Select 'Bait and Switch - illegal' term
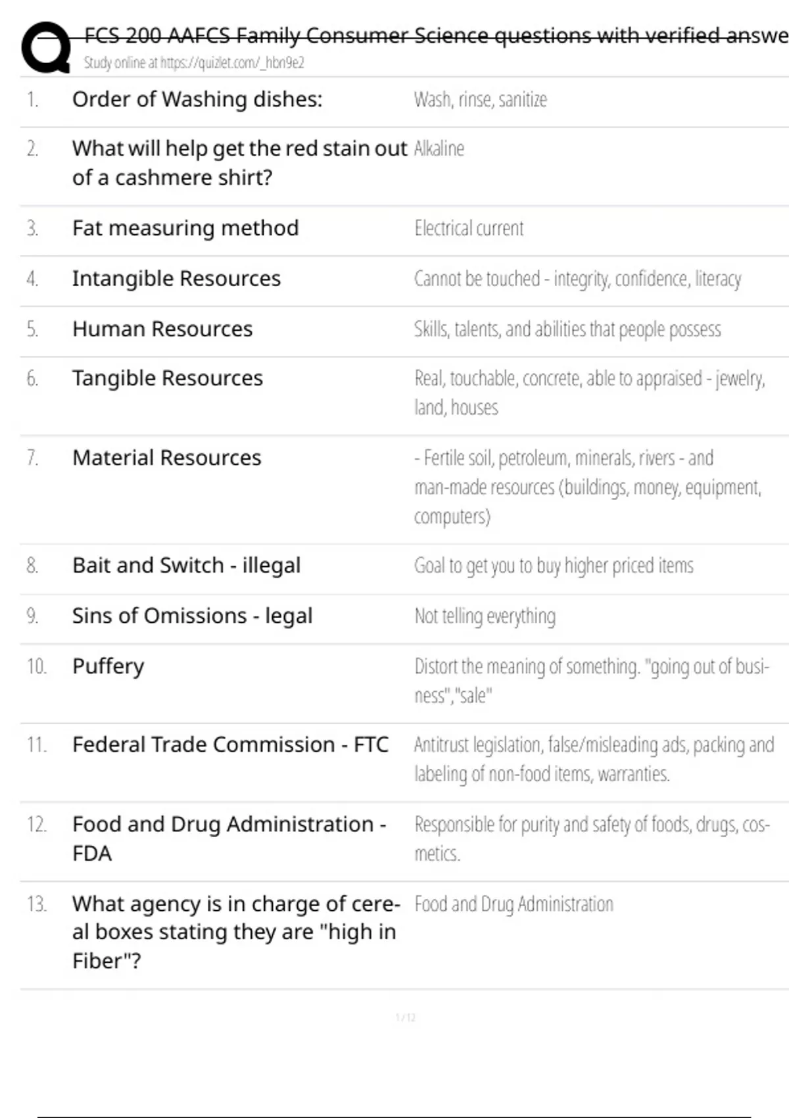Image resolution: width=789 pixels, height=1118 pixels. tap(187, 566)
